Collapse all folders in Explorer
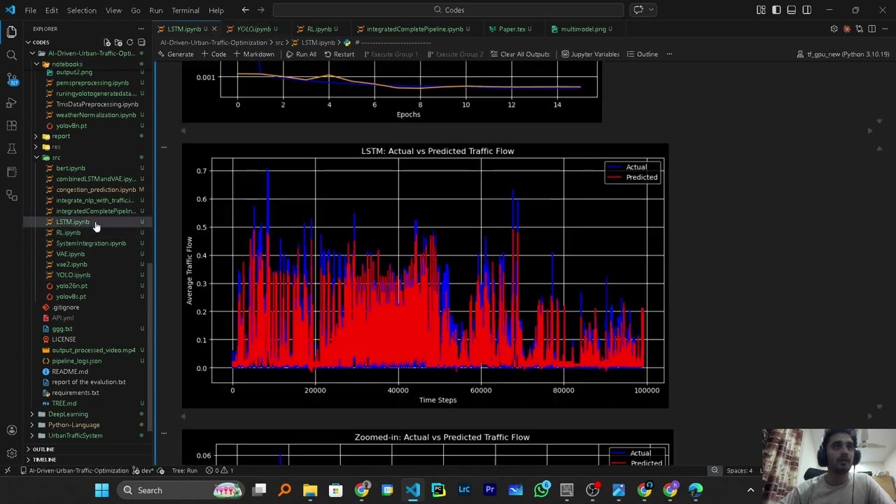Screen dimensions: 896x504 pos(141,43)
